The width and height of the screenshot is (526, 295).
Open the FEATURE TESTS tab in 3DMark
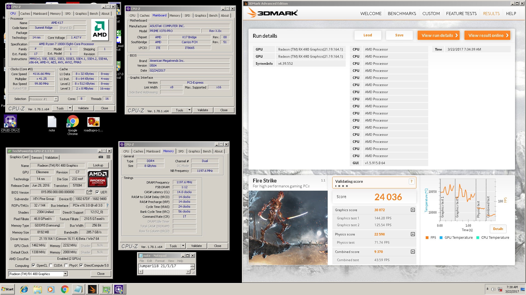click(461, 13)
